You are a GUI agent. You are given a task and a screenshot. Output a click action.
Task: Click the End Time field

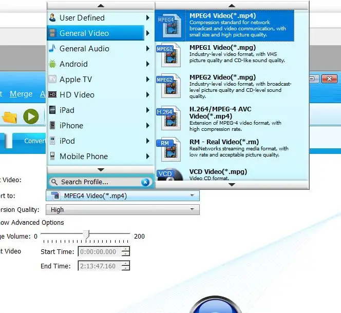100,266
